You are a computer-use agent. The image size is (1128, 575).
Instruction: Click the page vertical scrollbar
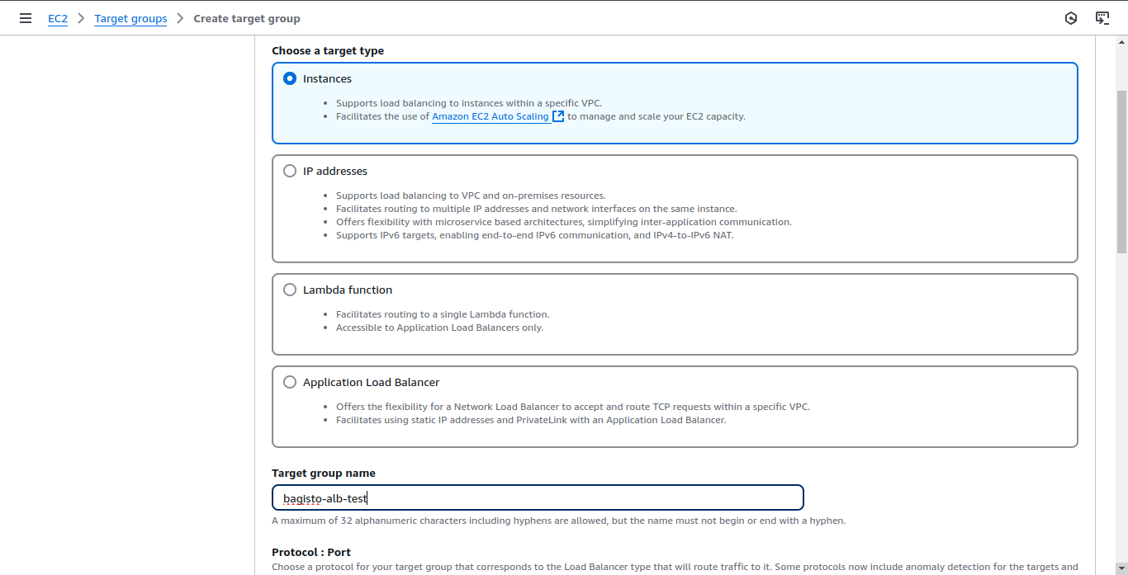point(1121,172)
